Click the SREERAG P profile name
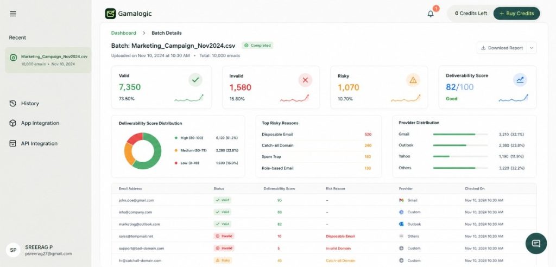The width and height of the screenshot is (556, 267). (x=39, y=247)
